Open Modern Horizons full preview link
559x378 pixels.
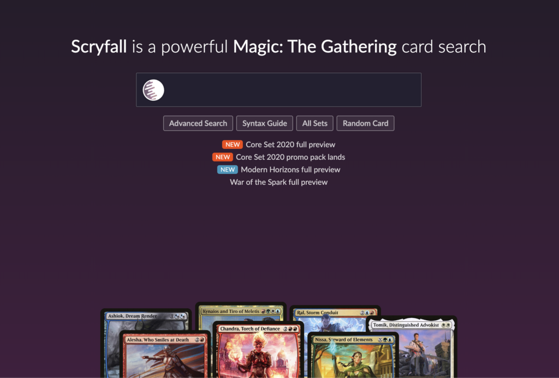290,170
